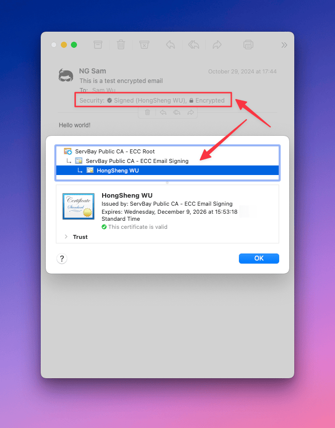This screenshot has width=335, height=428.
Task: Click the Reply All toolbar icon
Action: click(x=194, y=44)
